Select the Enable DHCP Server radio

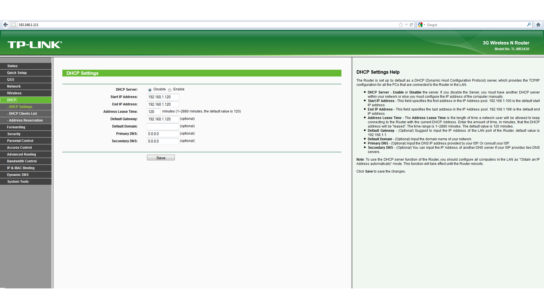[170, 90]
